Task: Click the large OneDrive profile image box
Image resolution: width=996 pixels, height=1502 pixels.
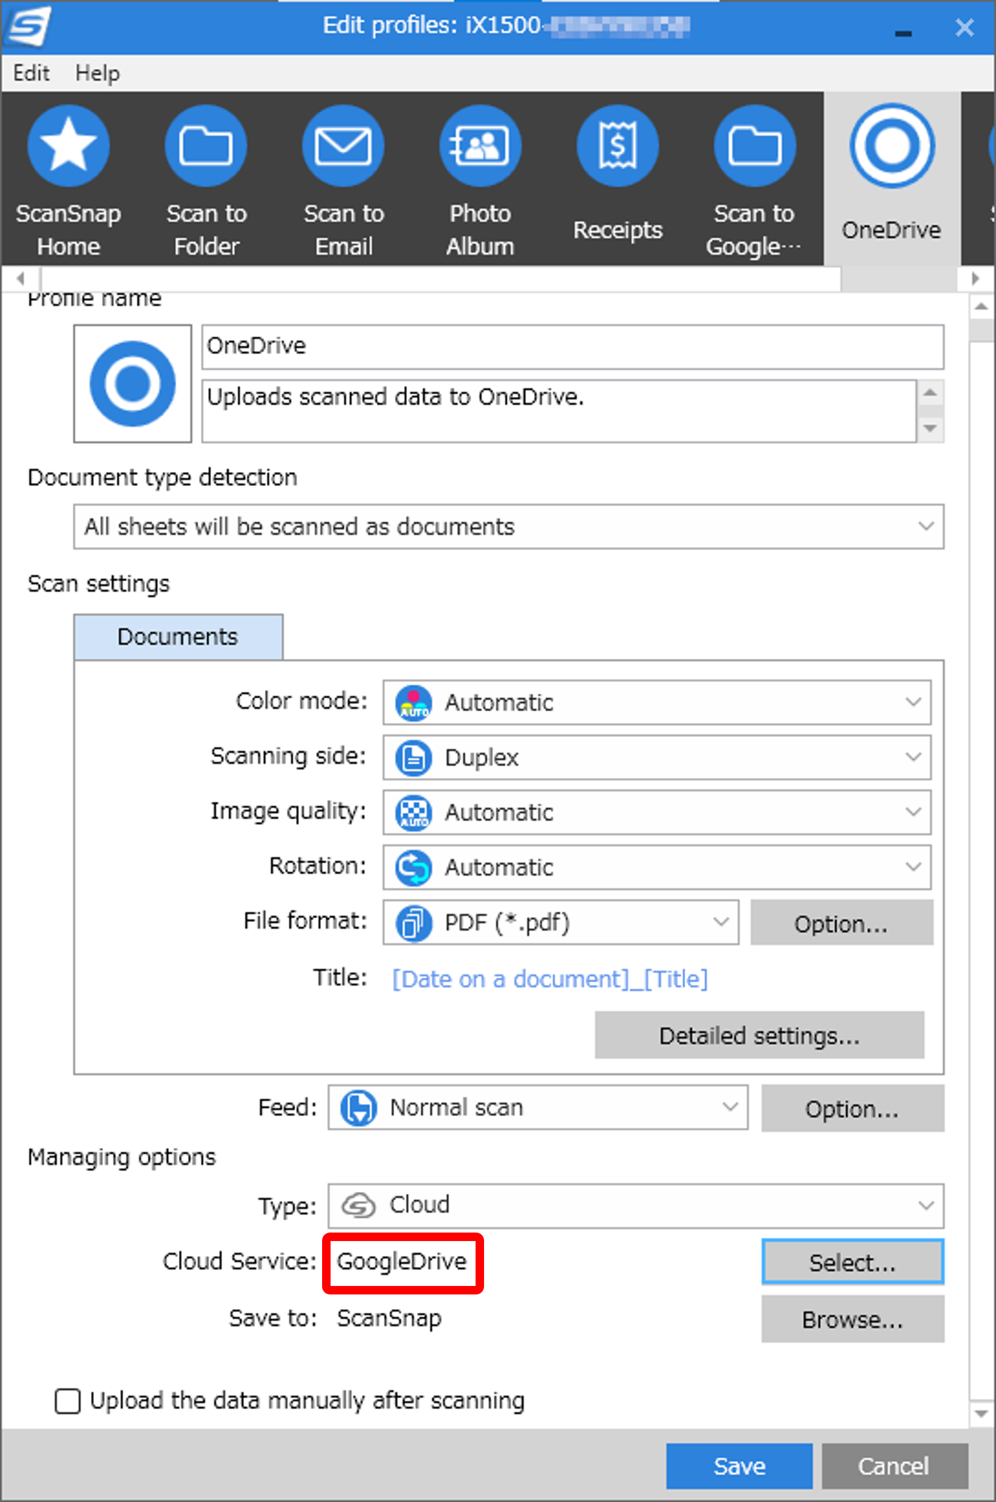Action: pos(133,383)
